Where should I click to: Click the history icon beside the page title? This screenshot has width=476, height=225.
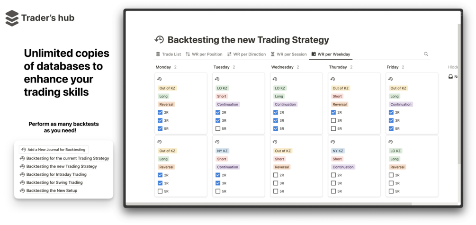pos(159,39)
